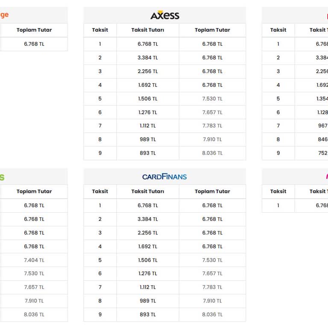Click the orange partial logo ending in "ge"
This screenshot has width=328, height=328.
pos(4,15)
